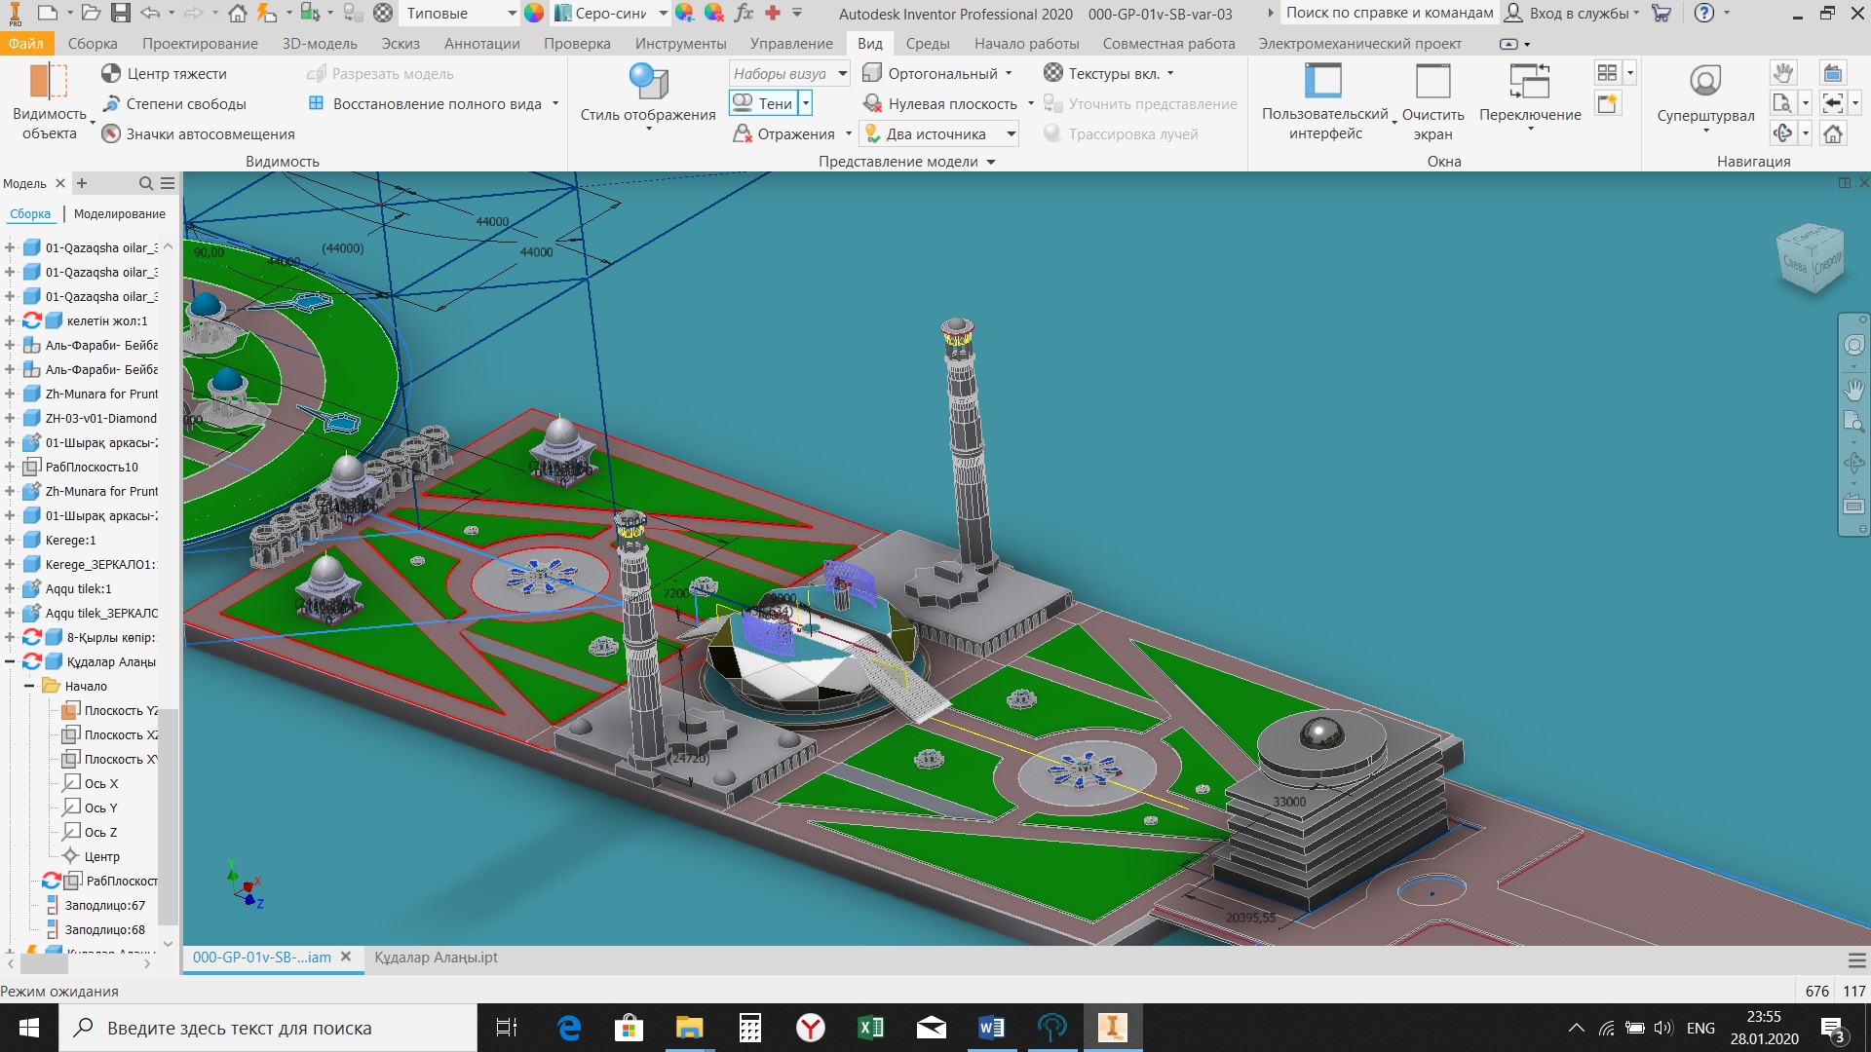Click the Center of Gravity (Центр тяжести) icon
The image size is (1871, 1052).
[x=111, y=74]
